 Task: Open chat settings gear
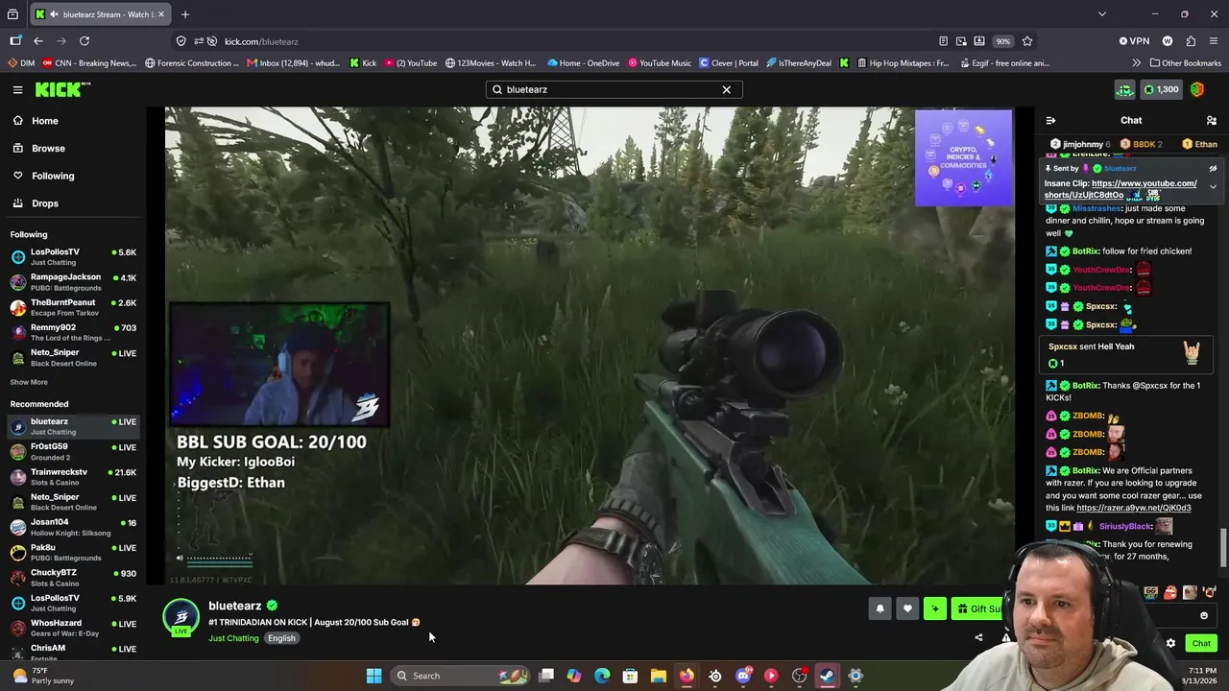coord(1170,643)
